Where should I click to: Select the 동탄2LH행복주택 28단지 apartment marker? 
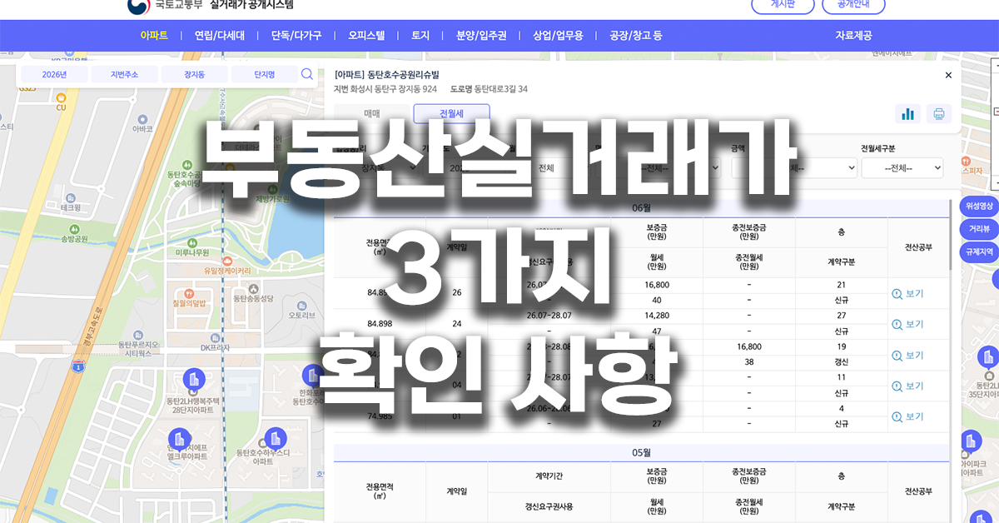tap(194, 381)
